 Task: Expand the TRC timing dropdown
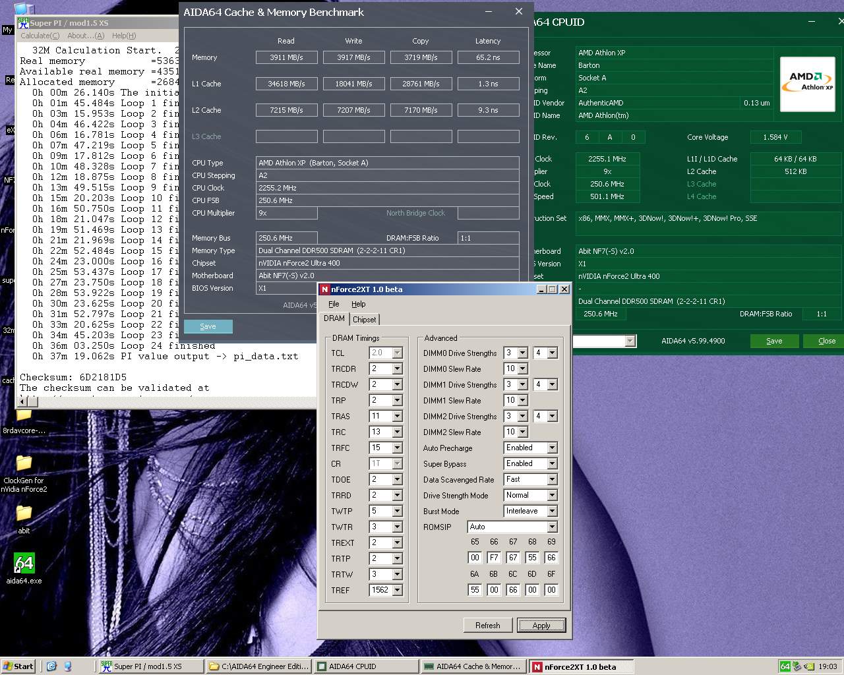397,432
